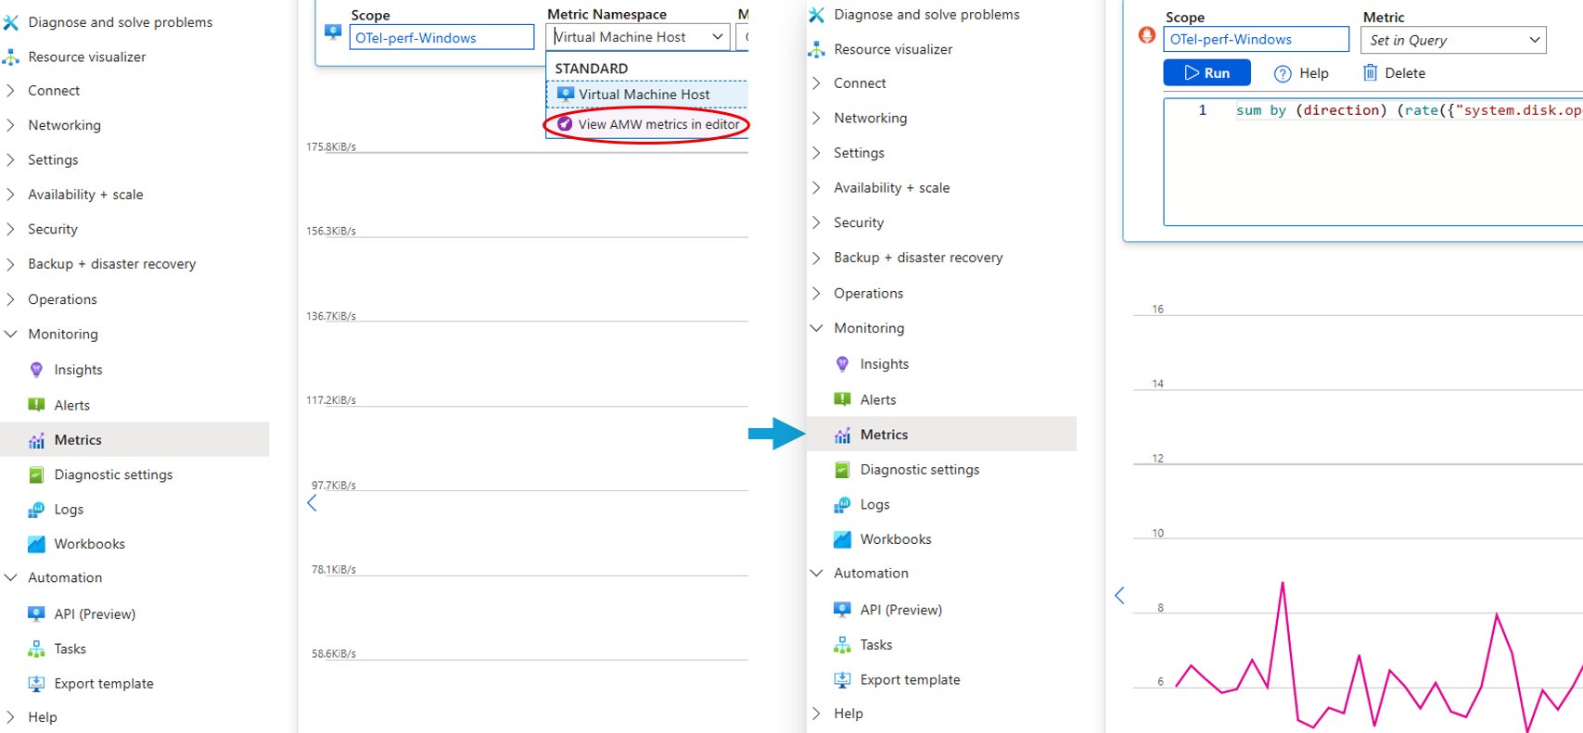Expand Operations in right panel
The width and height of the screenshot is (1583, 733).
pos(816,293)
